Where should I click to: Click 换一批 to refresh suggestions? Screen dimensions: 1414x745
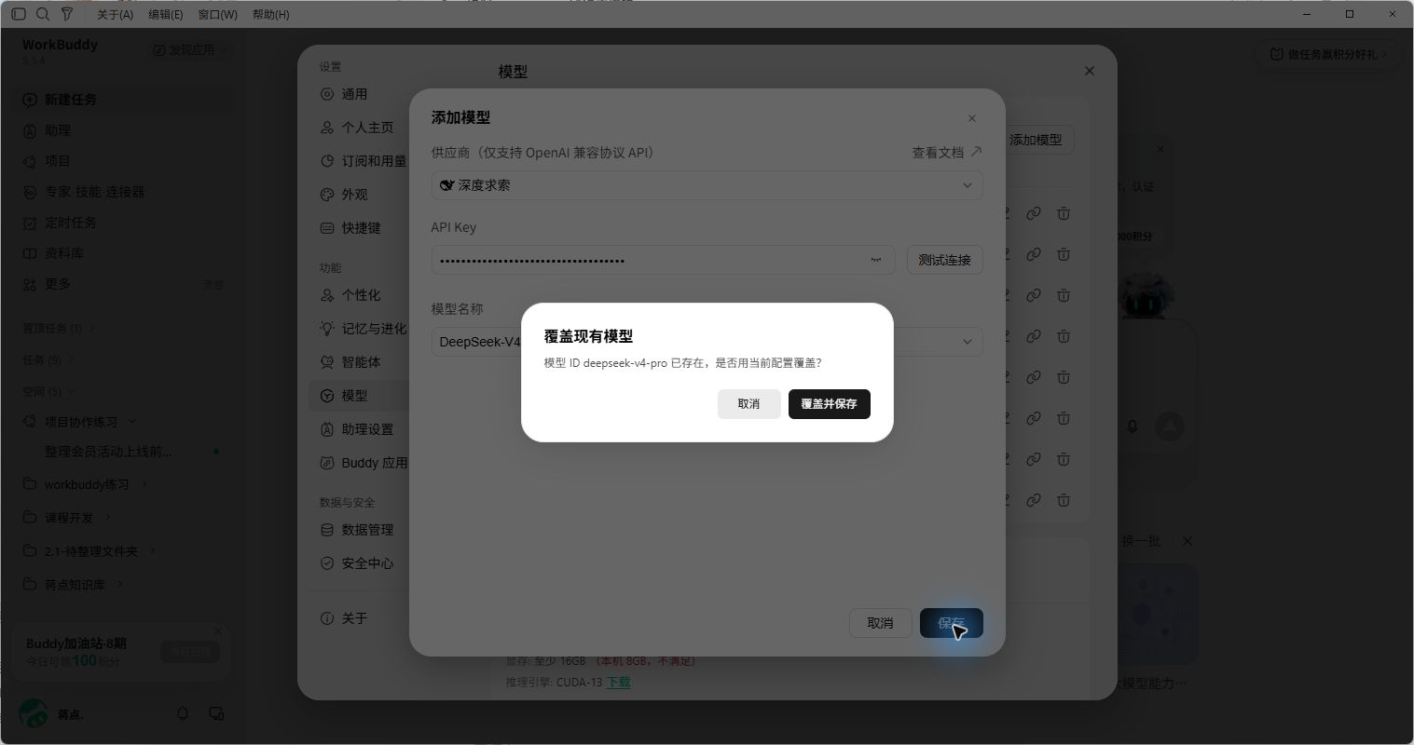point(1141,541)
